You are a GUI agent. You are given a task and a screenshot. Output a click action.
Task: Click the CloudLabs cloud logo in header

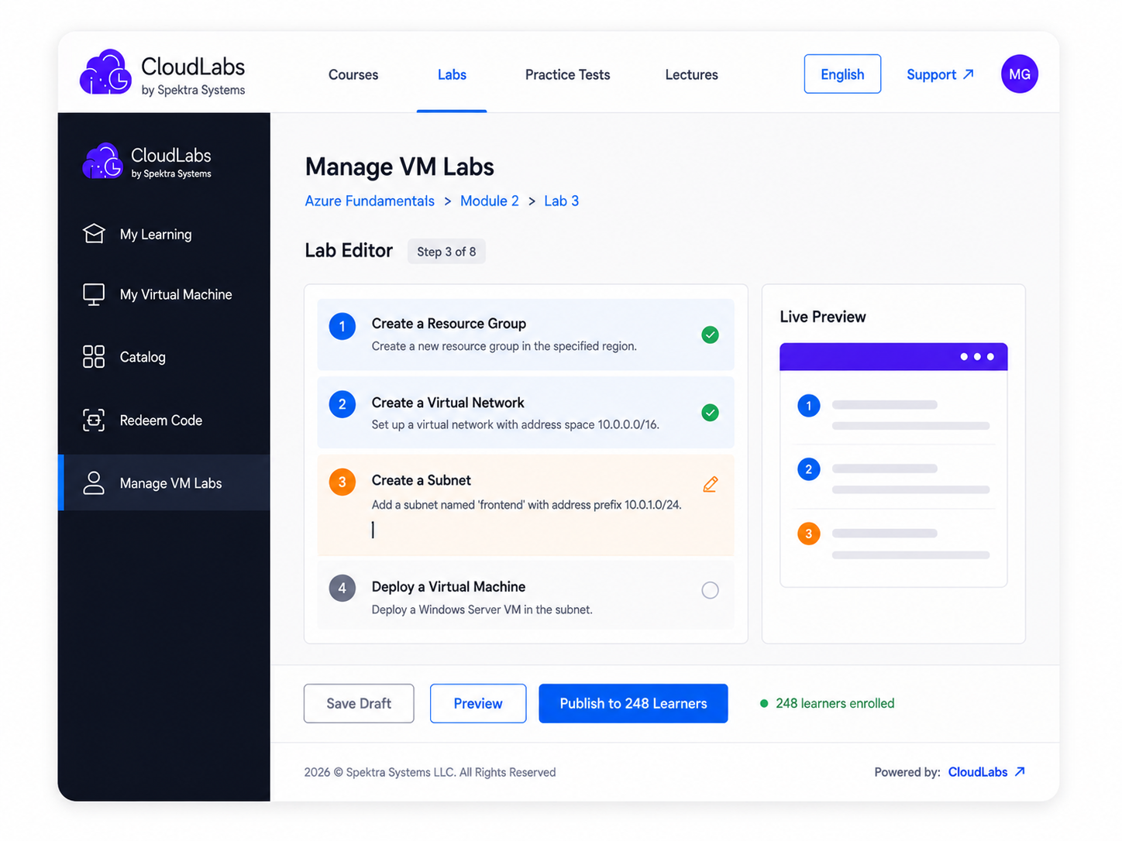point(105,73)
